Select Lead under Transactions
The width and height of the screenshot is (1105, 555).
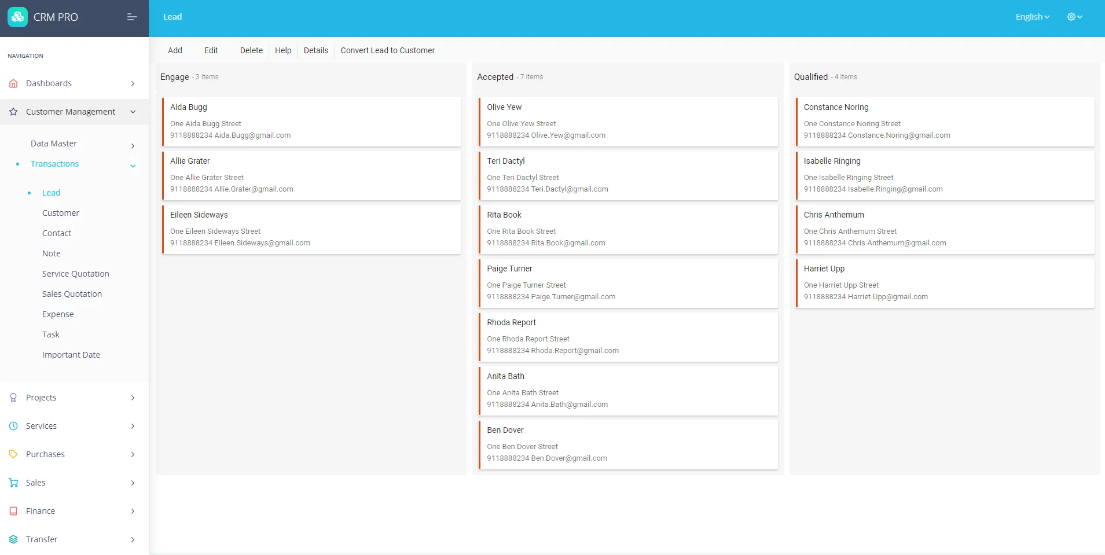click(52, 193)
